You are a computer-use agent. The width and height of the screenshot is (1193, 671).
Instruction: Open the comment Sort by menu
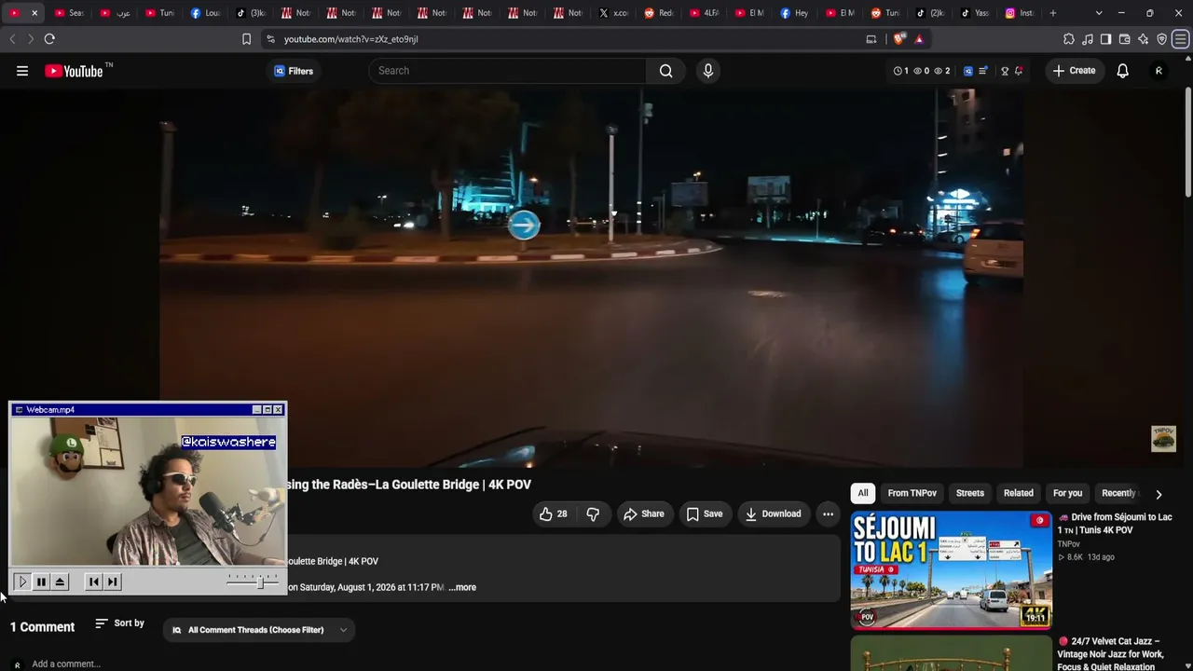(120, 623)
